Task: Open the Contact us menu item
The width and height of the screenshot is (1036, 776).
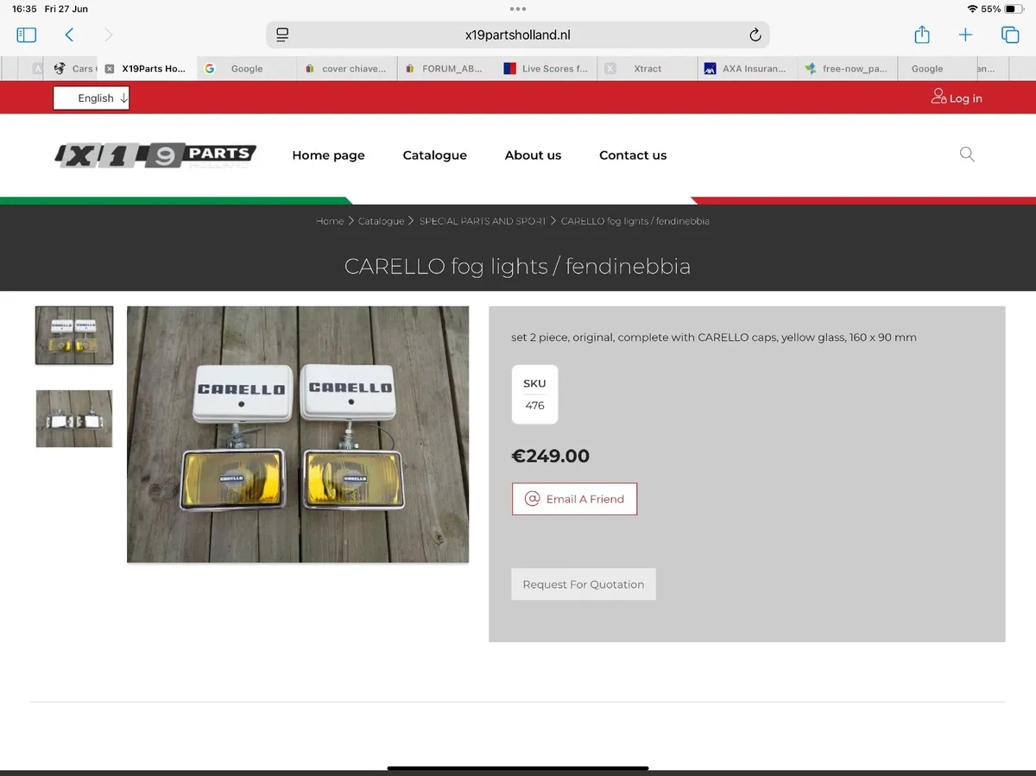Action: (x=633, y=155)
